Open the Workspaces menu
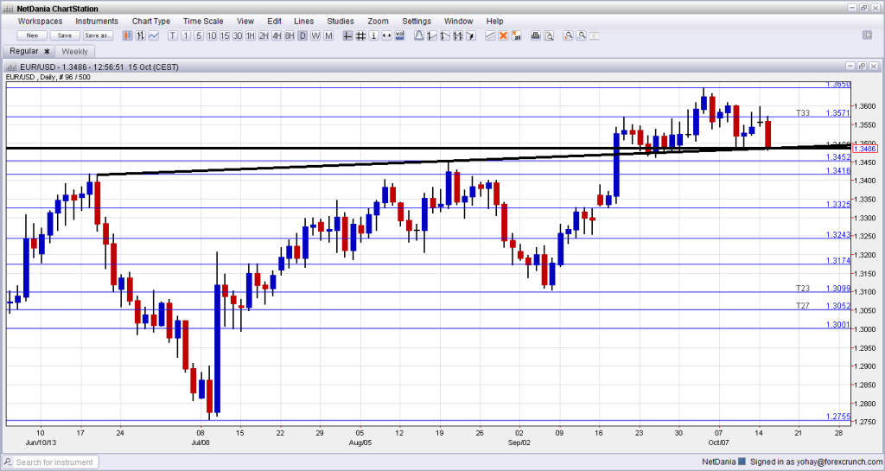Image resolution: width=885 pixels, height=471 pixels. click(40, 21)
